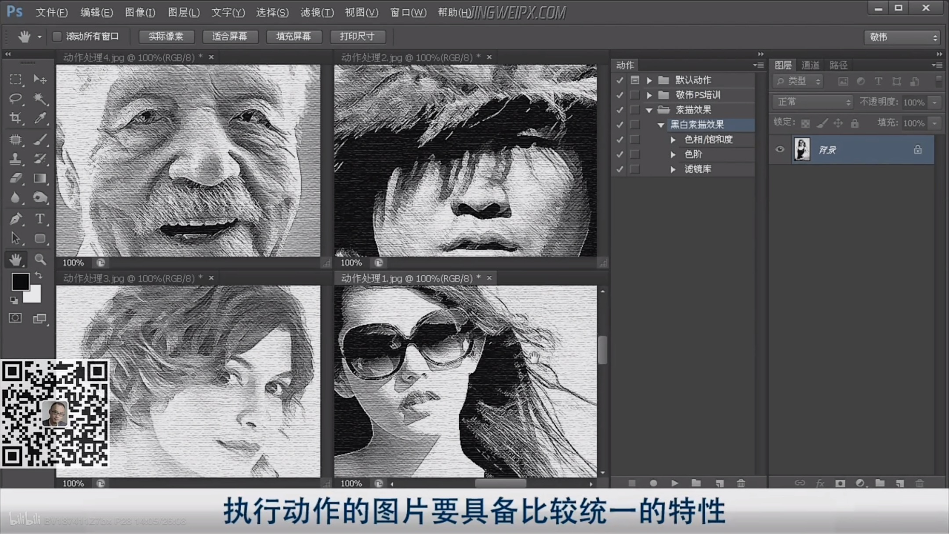This screenshot has width=949, height=534.
Task: Create new adjustment layer
Action: pyautogui.click(x=861, y=483)
